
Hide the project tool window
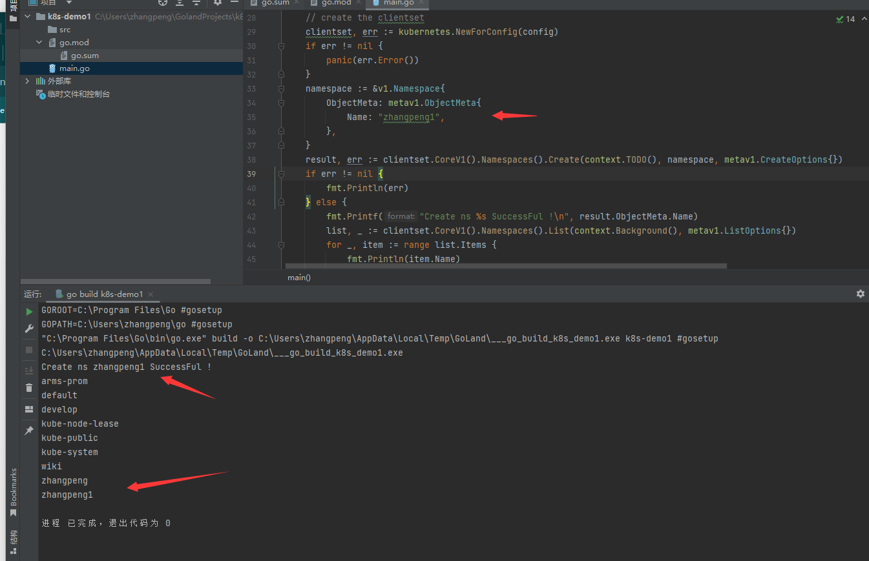point(235,3)
